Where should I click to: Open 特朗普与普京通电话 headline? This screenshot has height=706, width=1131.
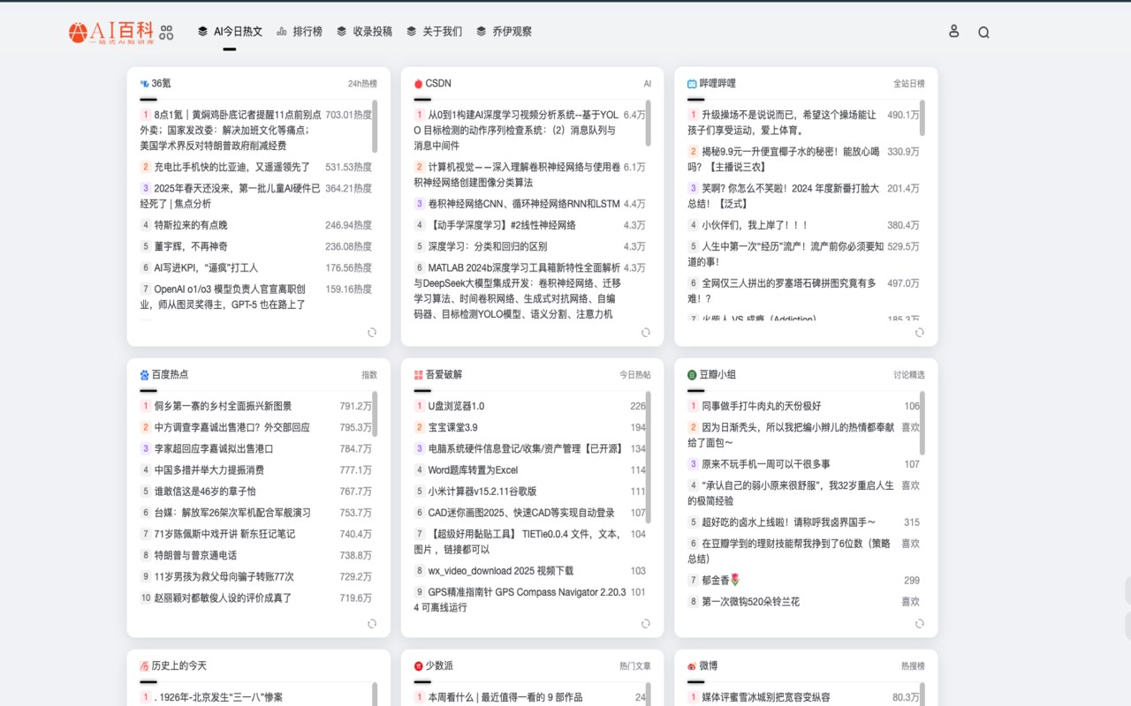pyautogui.click(x=195, y=555)
